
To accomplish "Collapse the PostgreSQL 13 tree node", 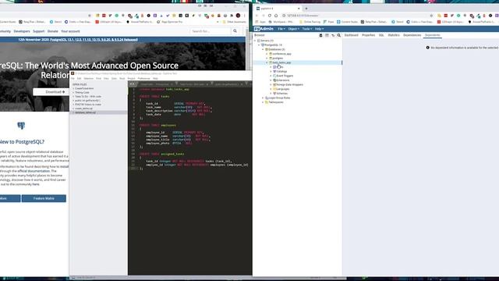I will (x=259, y=45).
